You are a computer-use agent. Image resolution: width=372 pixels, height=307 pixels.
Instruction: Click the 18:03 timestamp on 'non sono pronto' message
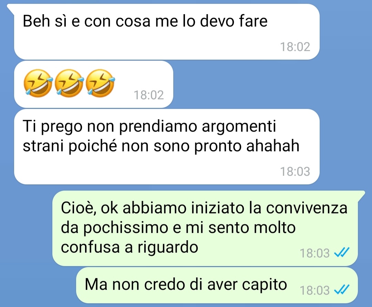click(295, 171)
